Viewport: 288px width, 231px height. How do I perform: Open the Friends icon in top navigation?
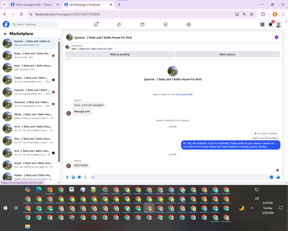pos(119,24)
